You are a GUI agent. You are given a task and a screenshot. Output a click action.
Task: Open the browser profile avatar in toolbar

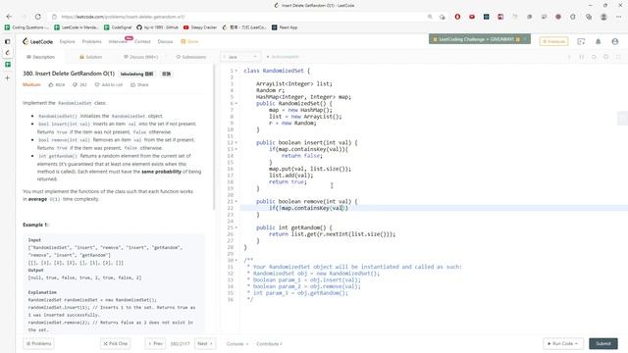[603, 17]
